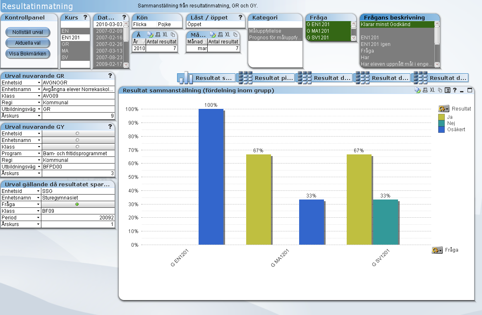Switch to the Resultat pi... tab
This screenshot has height=315, width=482.
266,78
